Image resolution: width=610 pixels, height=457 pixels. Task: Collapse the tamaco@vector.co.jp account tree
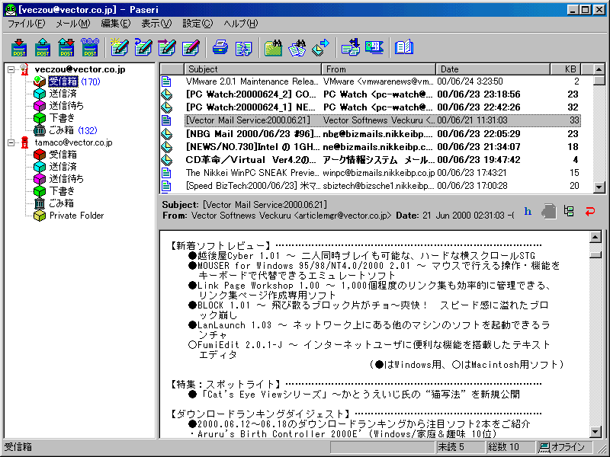(11, 142)
